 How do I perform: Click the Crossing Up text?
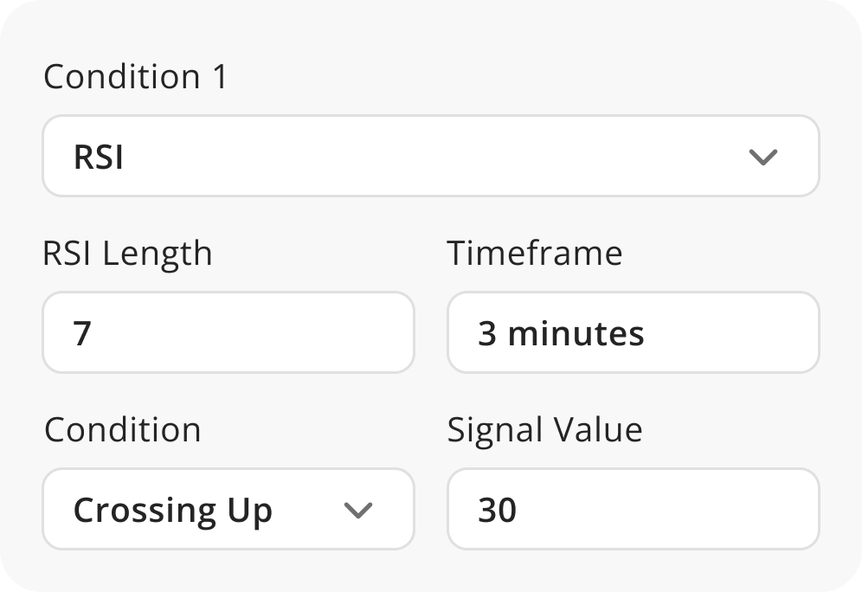172,511
